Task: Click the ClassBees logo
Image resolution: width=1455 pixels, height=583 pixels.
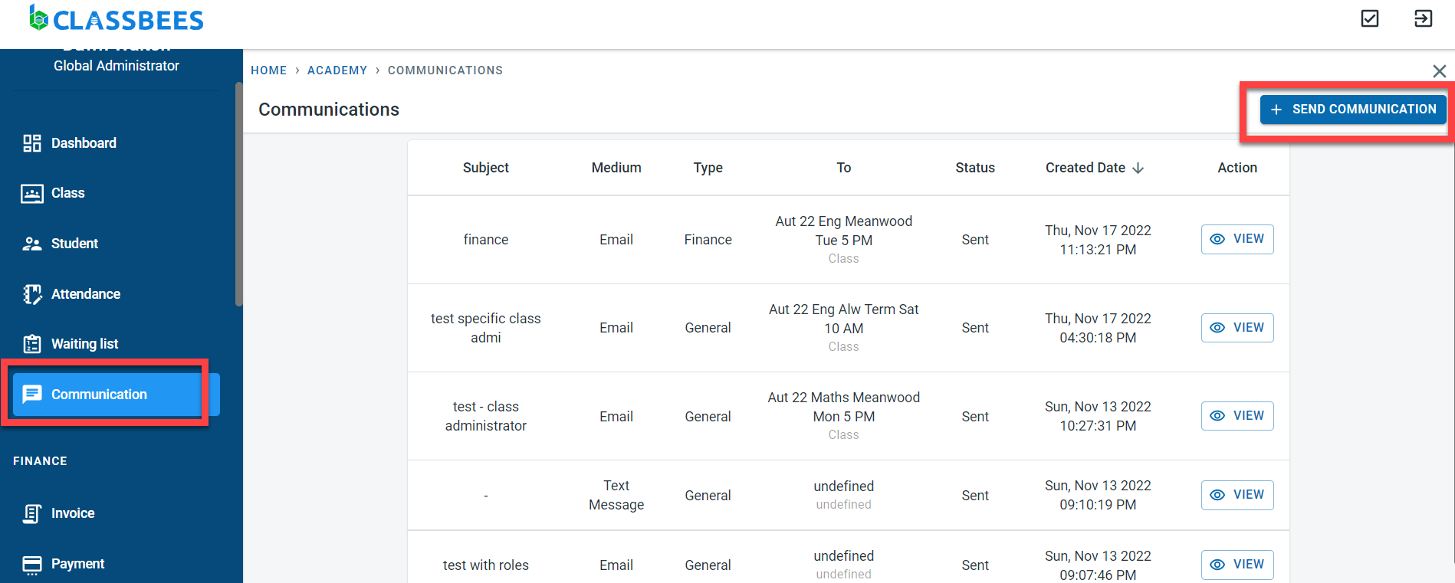Action: coord(117,19)
